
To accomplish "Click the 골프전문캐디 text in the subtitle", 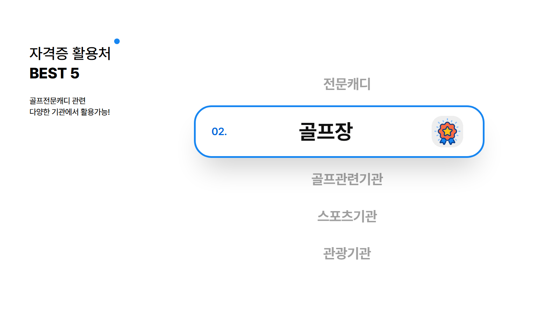I will pos(50,101).
